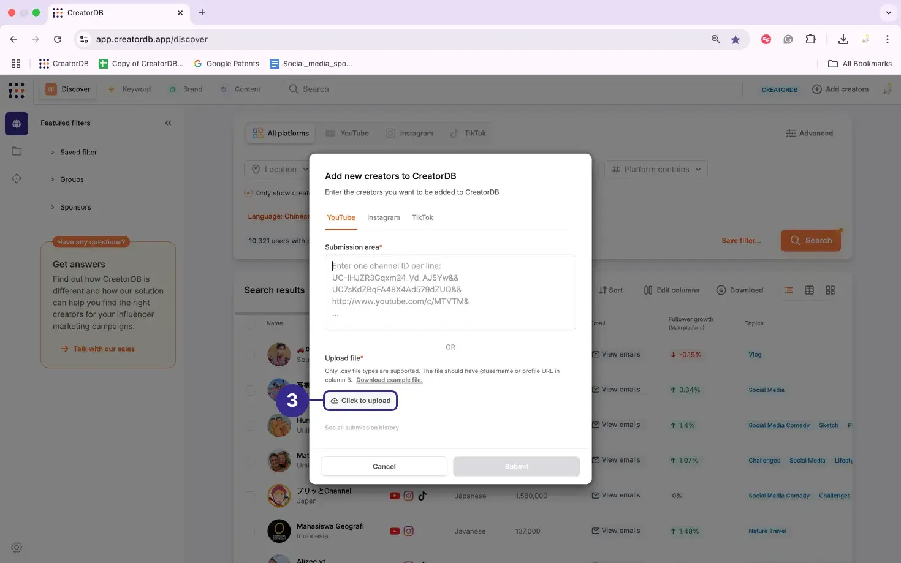Open See all submission history link
This screenshot has height=563, width=901.
(x=362, y=428)
